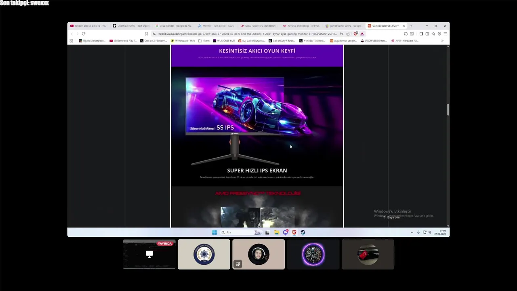Click the Brave Rewards triangle icon
Viewport: 517px width, 291px height.
(x=362, y=34)
